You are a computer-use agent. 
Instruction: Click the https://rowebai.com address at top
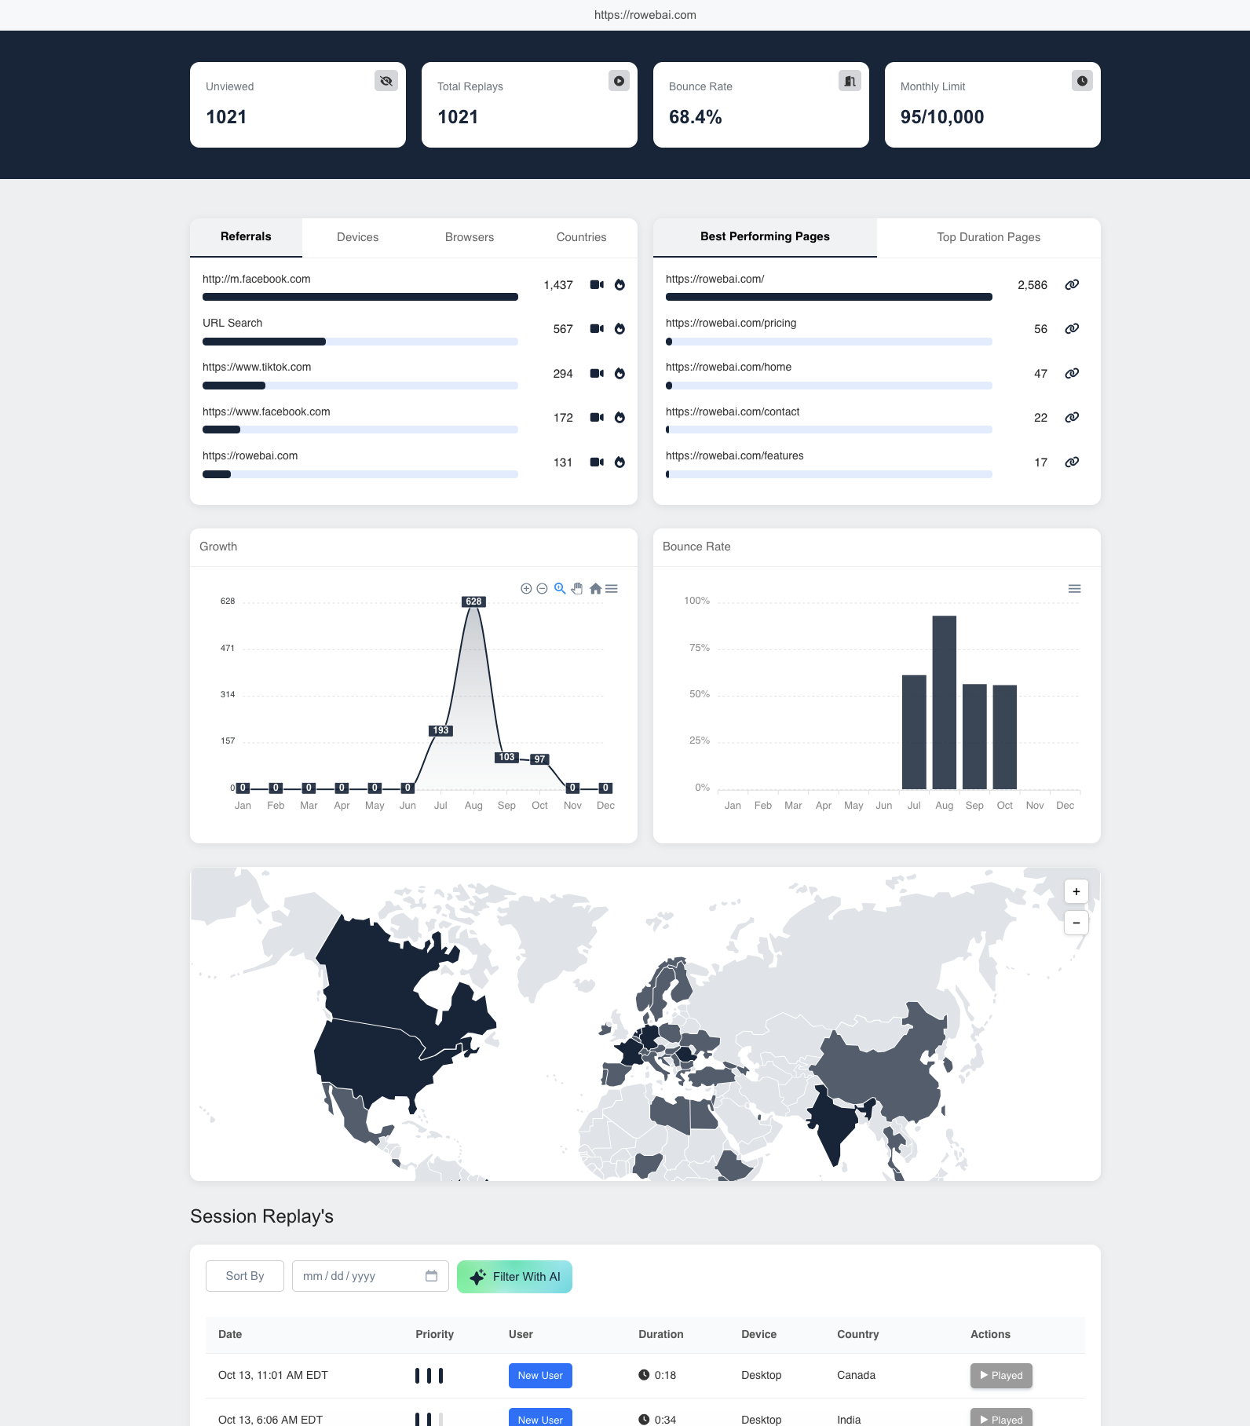(645, 15)
